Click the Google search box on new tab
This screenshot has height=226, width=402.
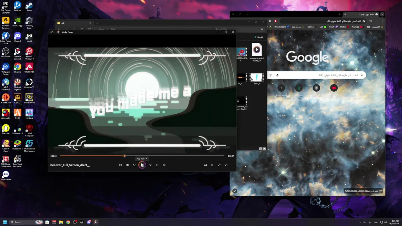(316, 75)
